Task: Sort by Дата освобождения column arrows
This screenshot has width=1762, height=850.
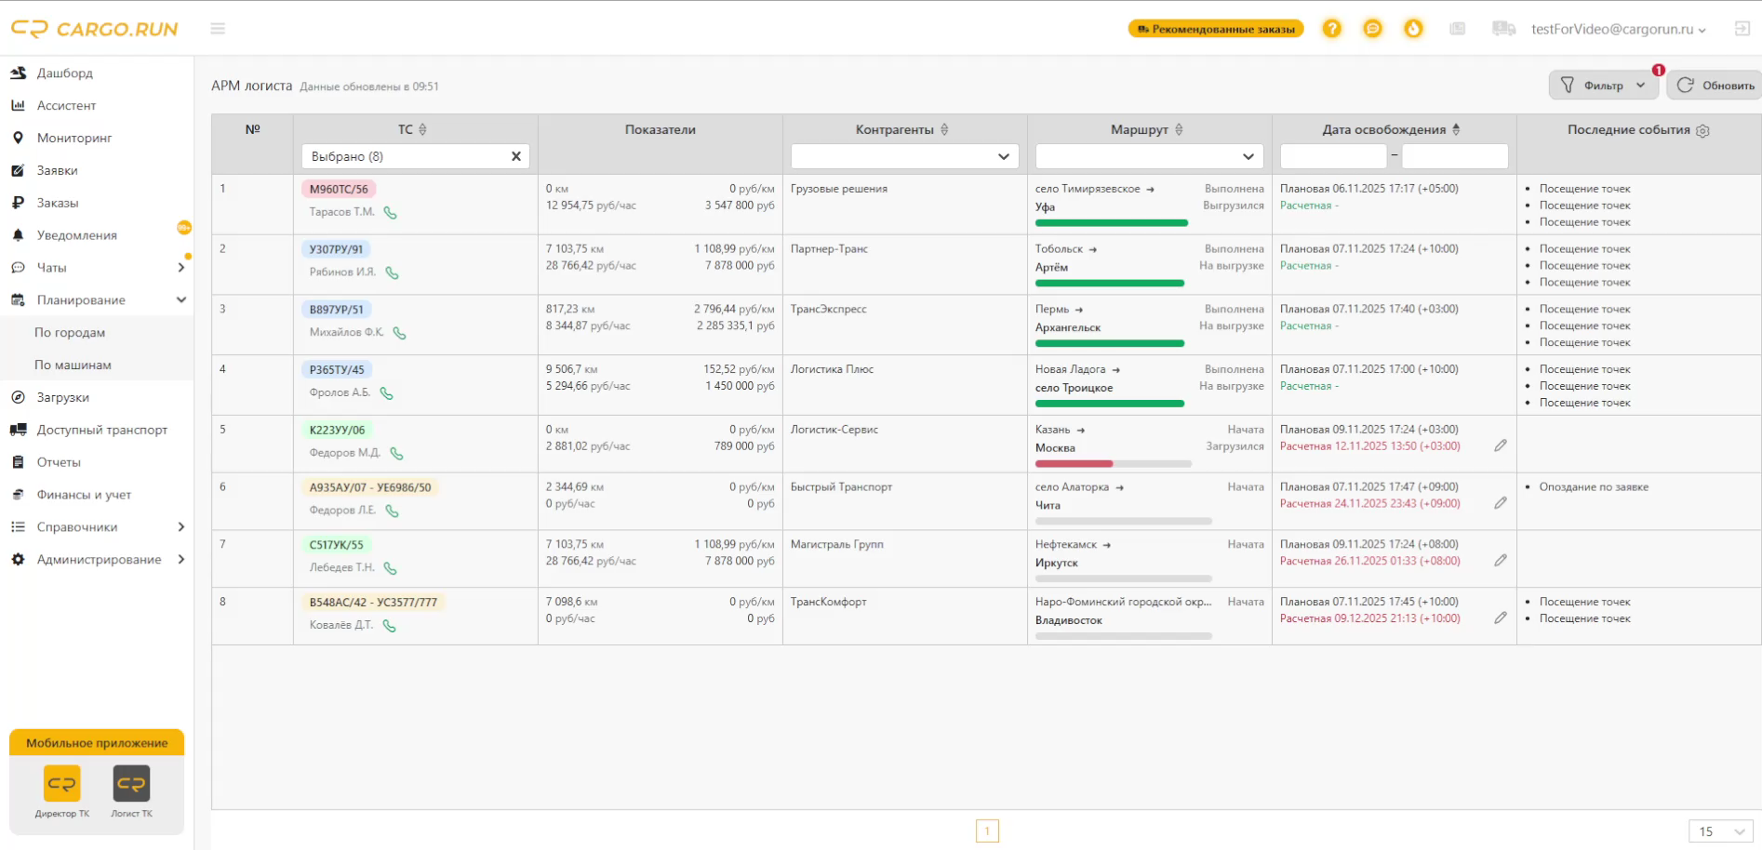Action: coord(1456,130)
